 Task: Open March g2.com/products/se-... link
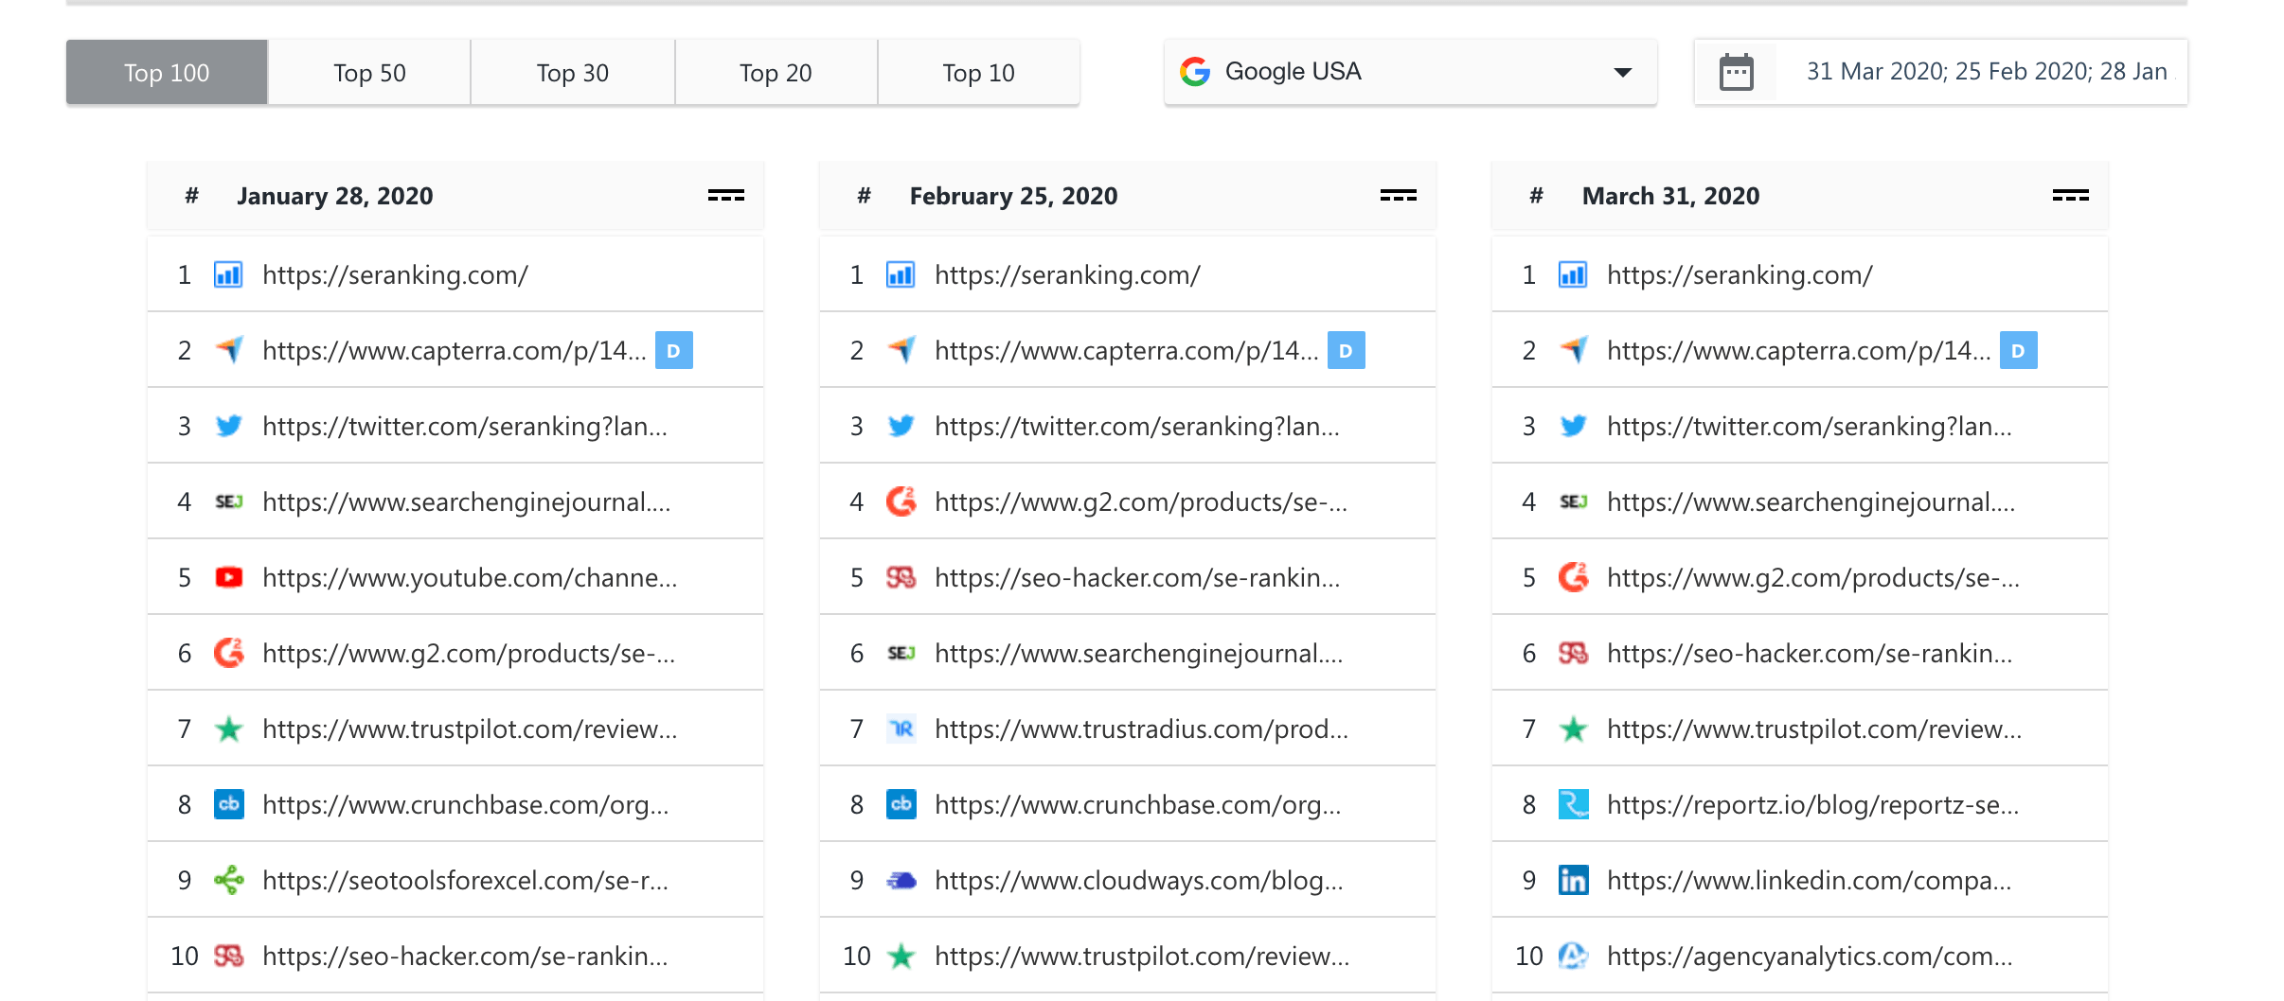(x=1813, y=577)
